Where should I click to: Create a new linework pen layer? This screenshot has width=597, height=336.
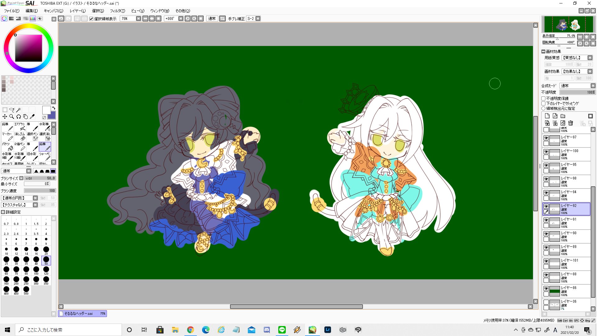(x=555, y=116)
